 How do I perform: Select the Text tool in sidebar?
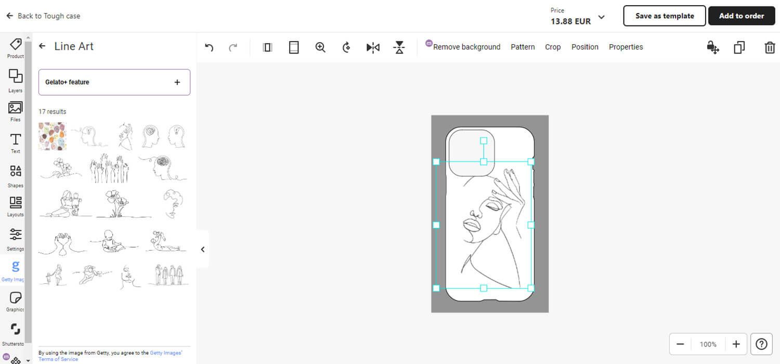(x=15, y=143)
